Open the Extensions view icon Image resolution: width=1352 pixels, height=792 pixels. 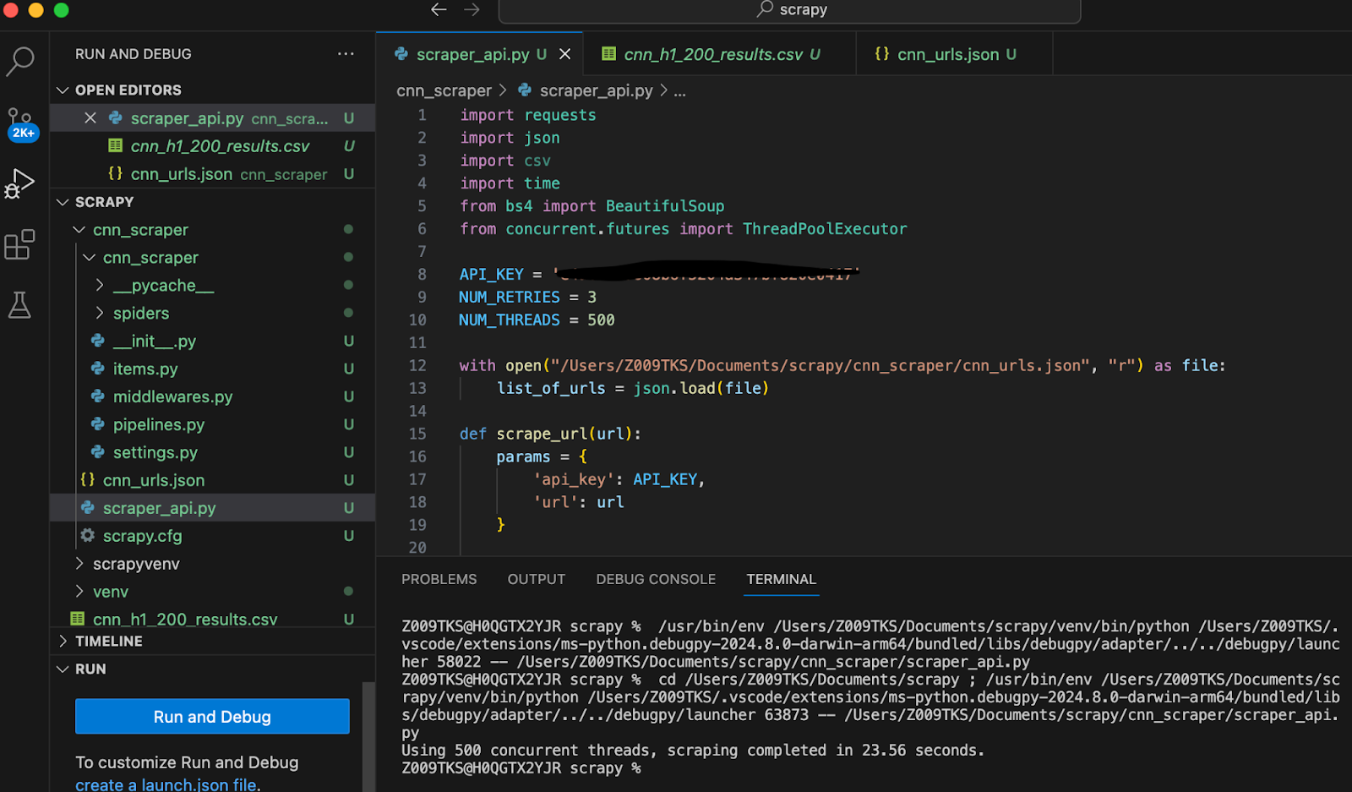pos(20,245)
